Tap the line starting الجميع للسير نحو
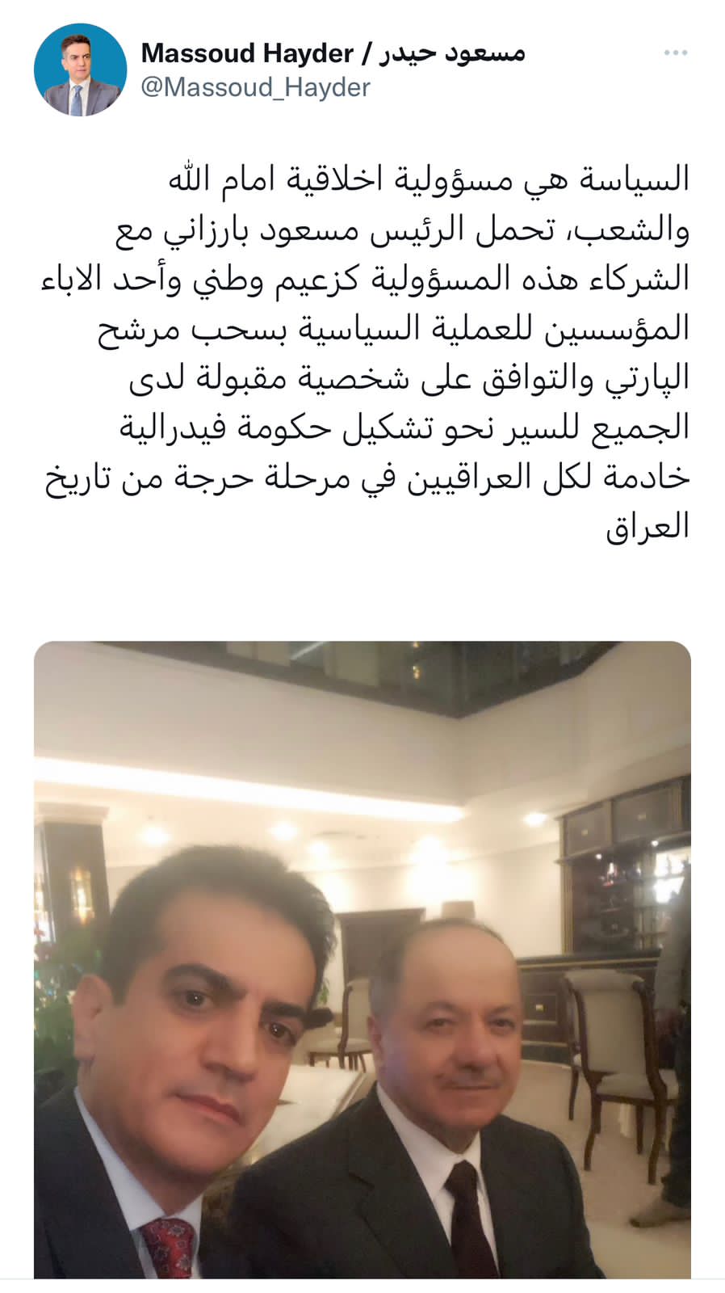 point(404,427)
